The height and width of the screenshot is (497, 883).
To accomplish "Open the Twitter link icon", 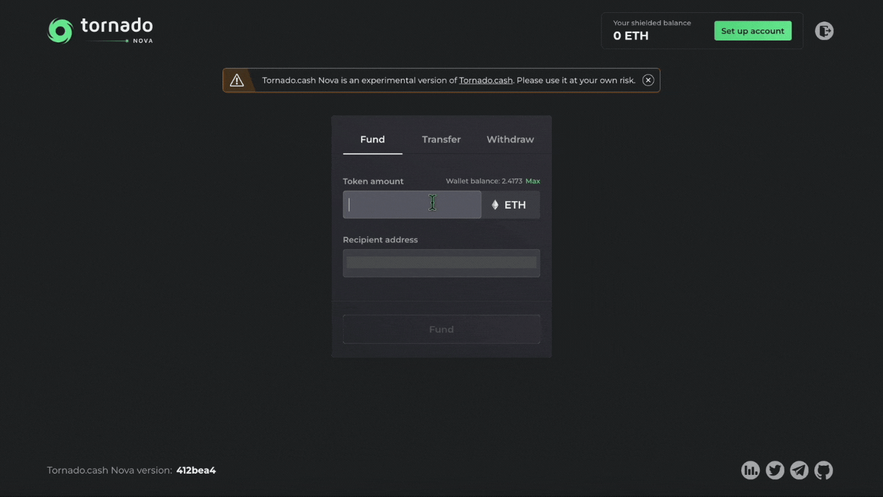I will pos(775,471).
